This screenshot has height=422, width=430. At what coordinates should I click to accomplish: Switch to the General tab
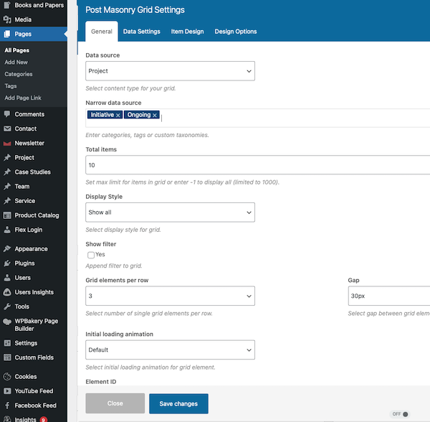(102, 32)
